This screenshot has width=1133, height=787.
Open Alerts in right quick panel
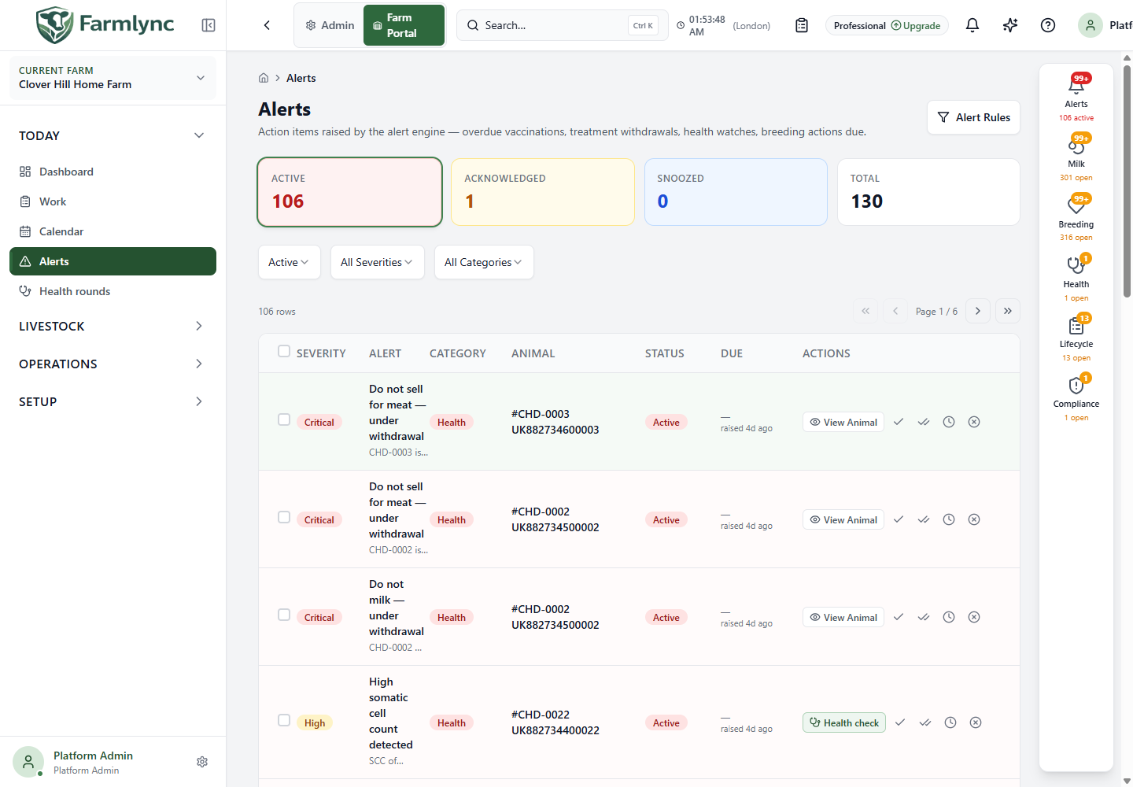(x=1076, y=97)
